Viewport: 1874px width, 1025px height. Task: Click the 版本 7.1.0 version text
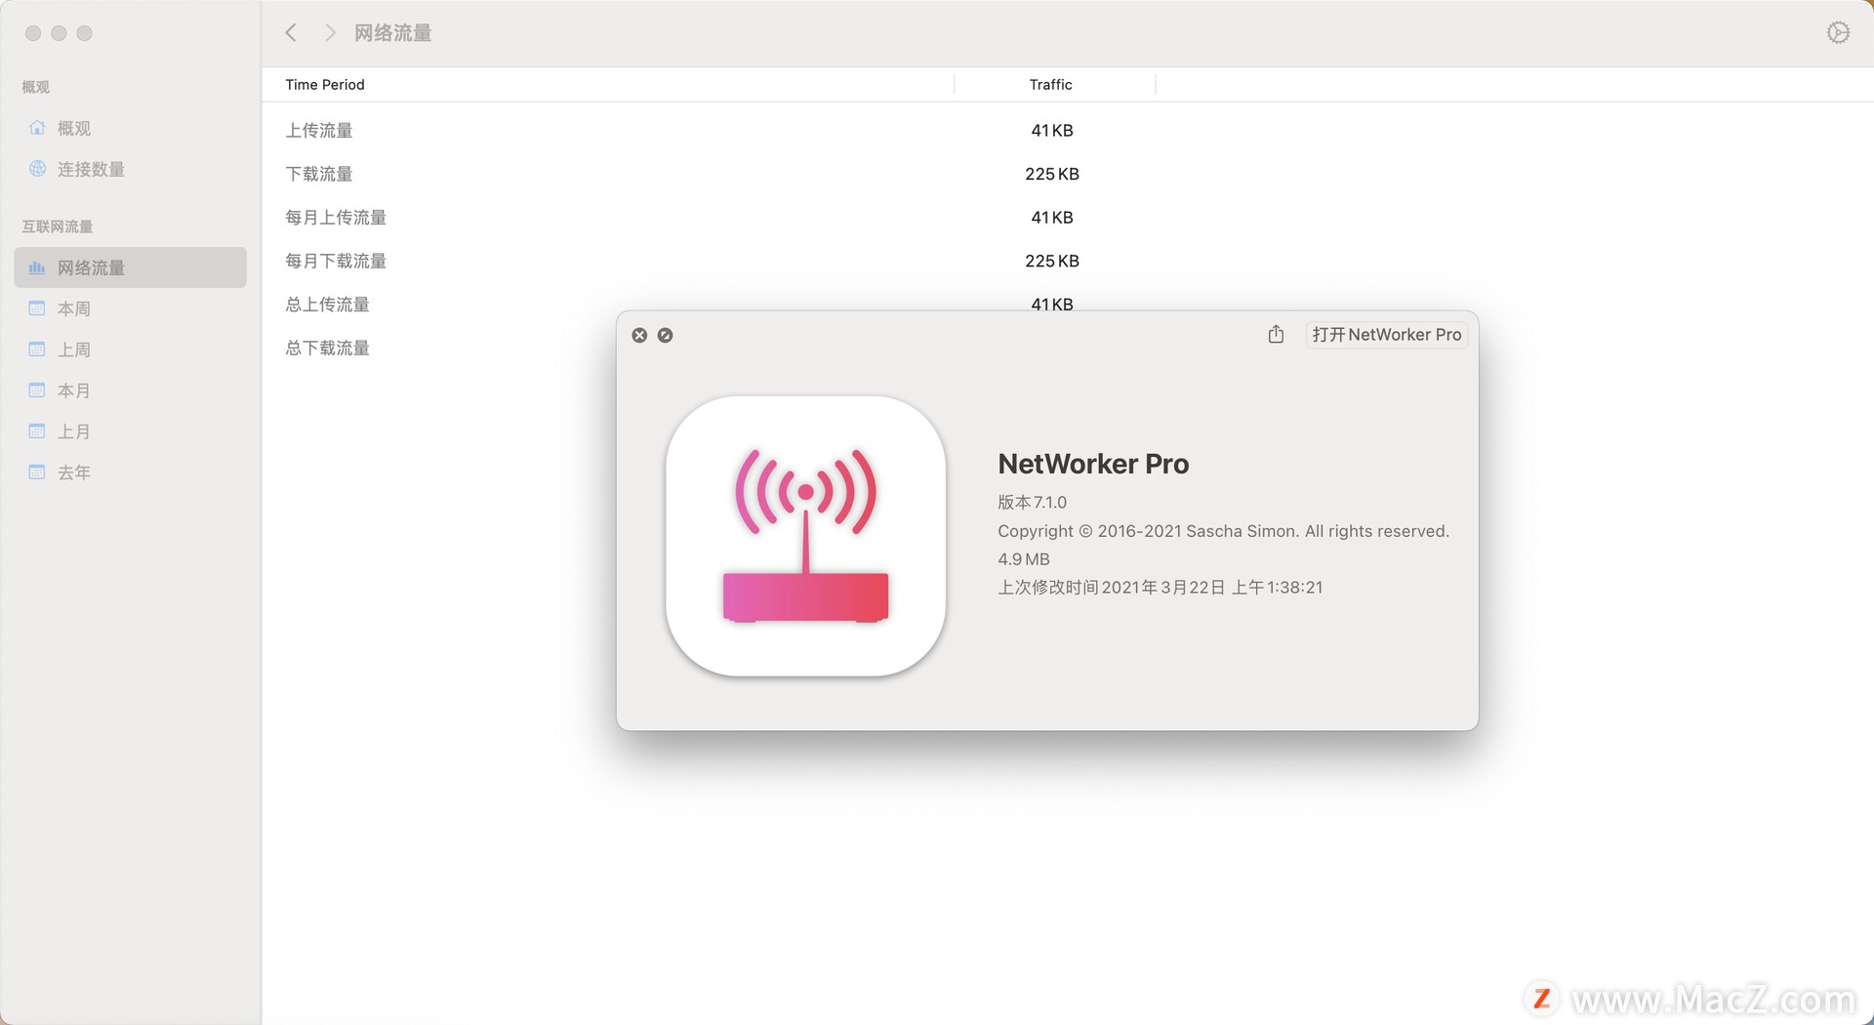pyautogui.click(x=1032, y=502)
